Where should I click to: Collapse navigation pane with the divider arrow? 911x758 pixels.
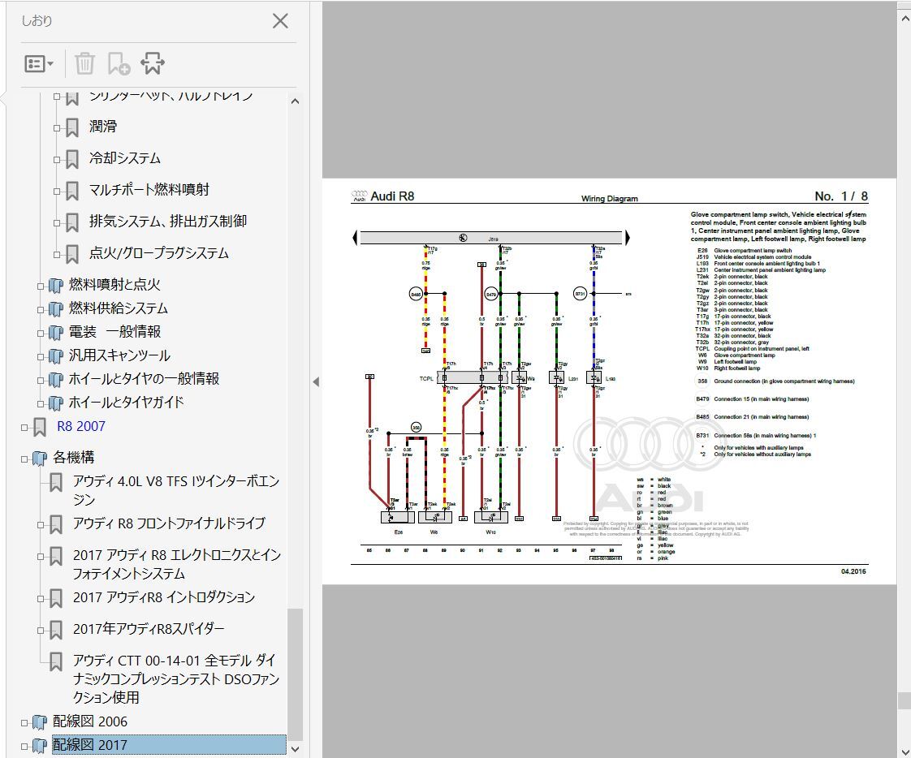click(316, 381)
